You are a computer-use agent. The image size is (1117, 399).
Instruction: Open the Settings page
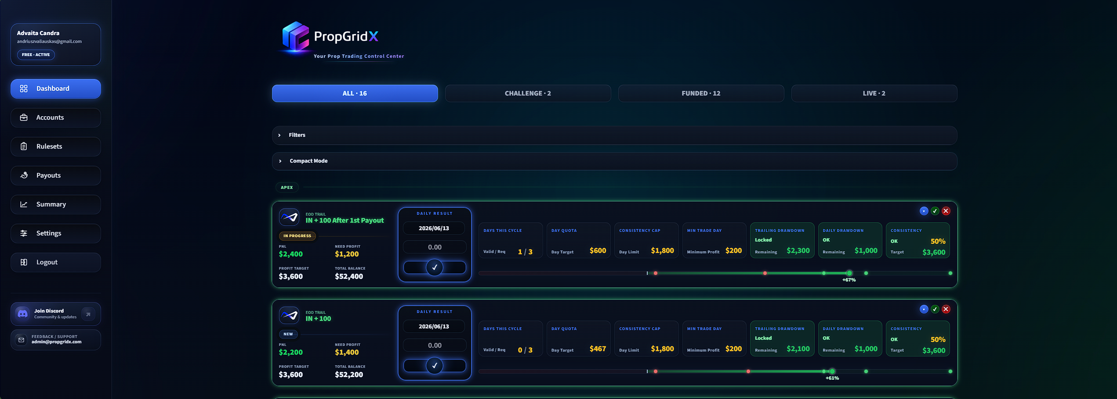[x=56, y=233]
